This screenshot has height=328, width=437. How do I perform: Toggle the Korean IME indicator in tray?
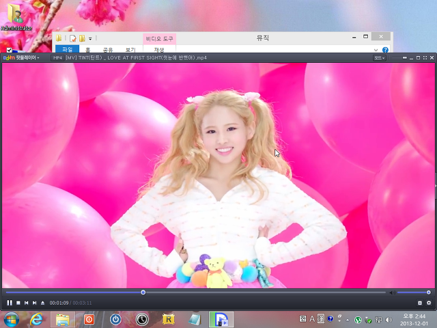point(303,318)
